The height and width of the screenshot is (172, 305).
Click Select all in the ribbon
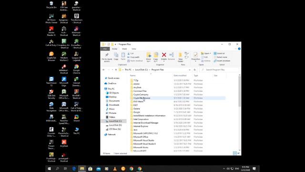pos(219,54)
